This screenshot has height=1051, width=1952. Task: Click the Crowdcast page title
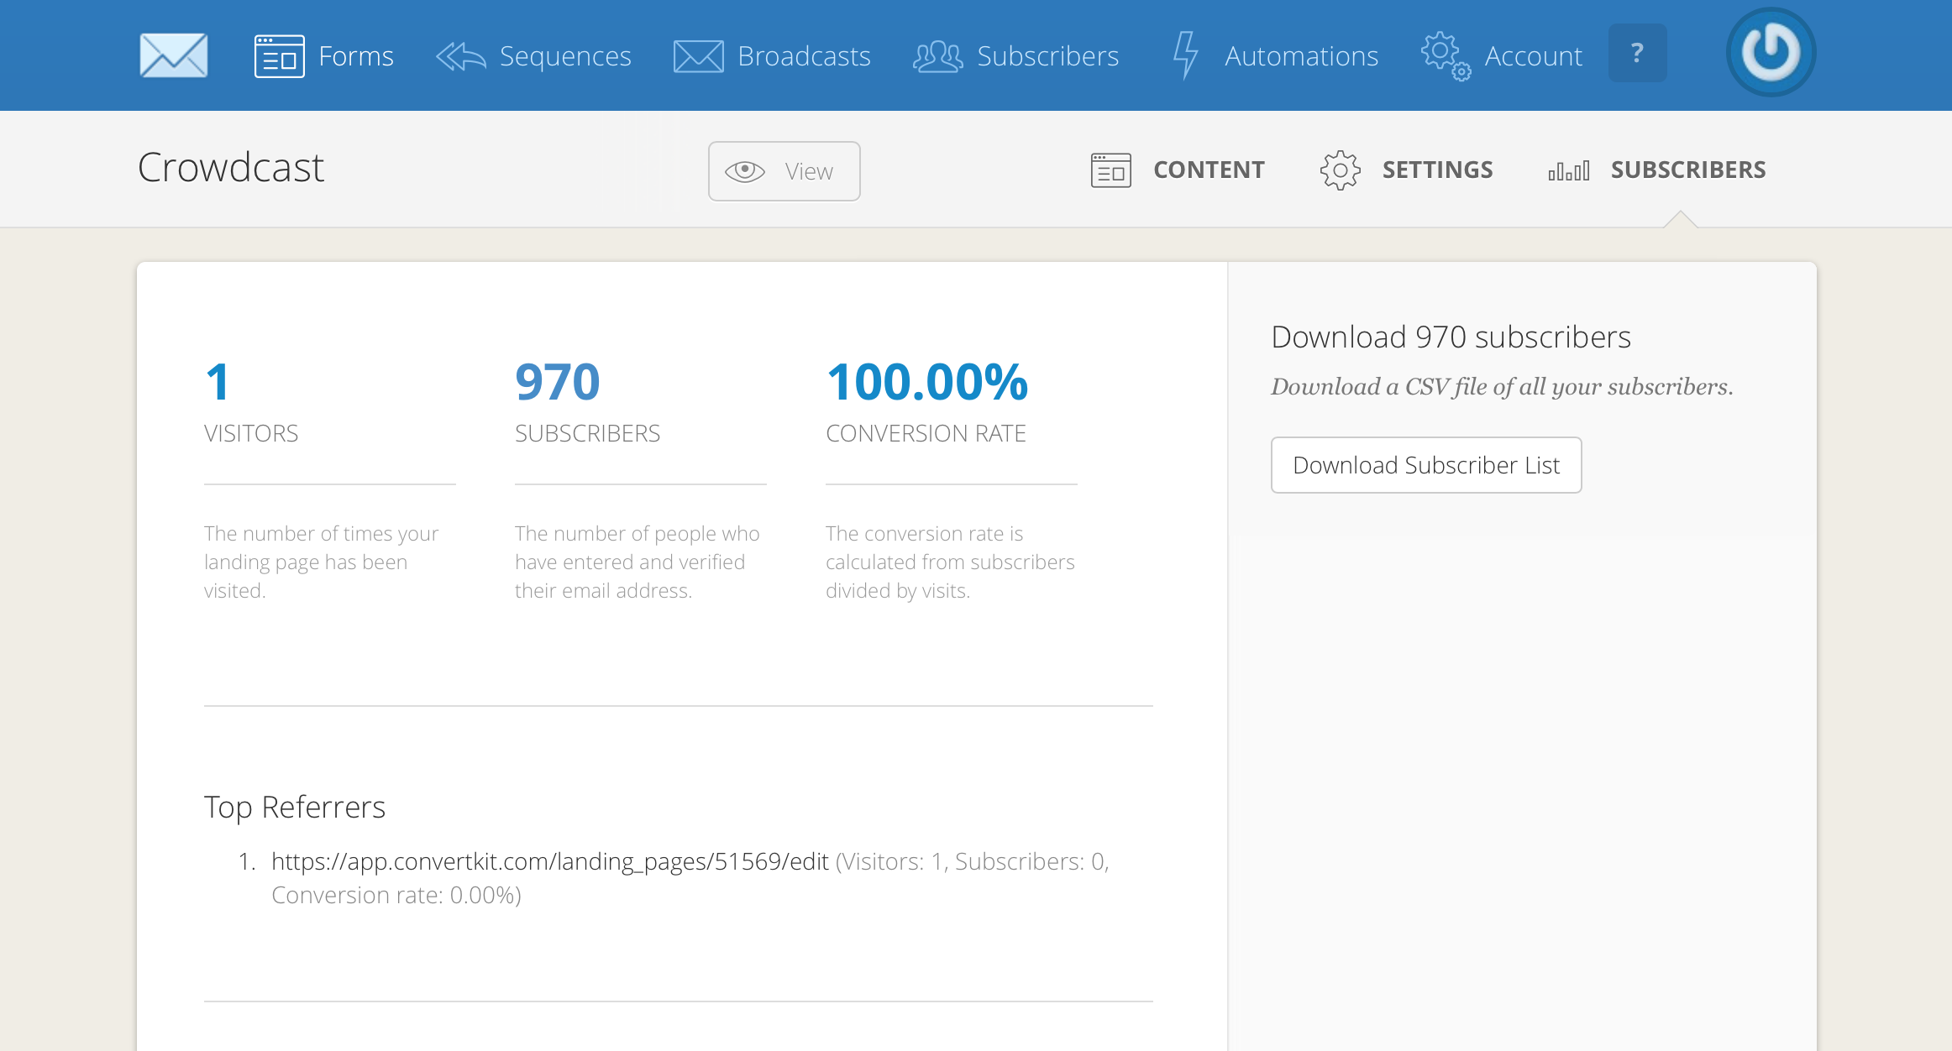point(231,167)
